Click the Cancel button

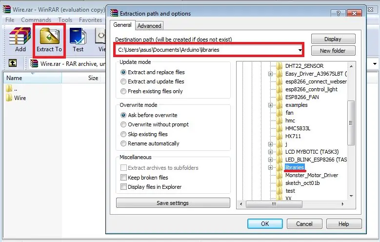(304, 223)
